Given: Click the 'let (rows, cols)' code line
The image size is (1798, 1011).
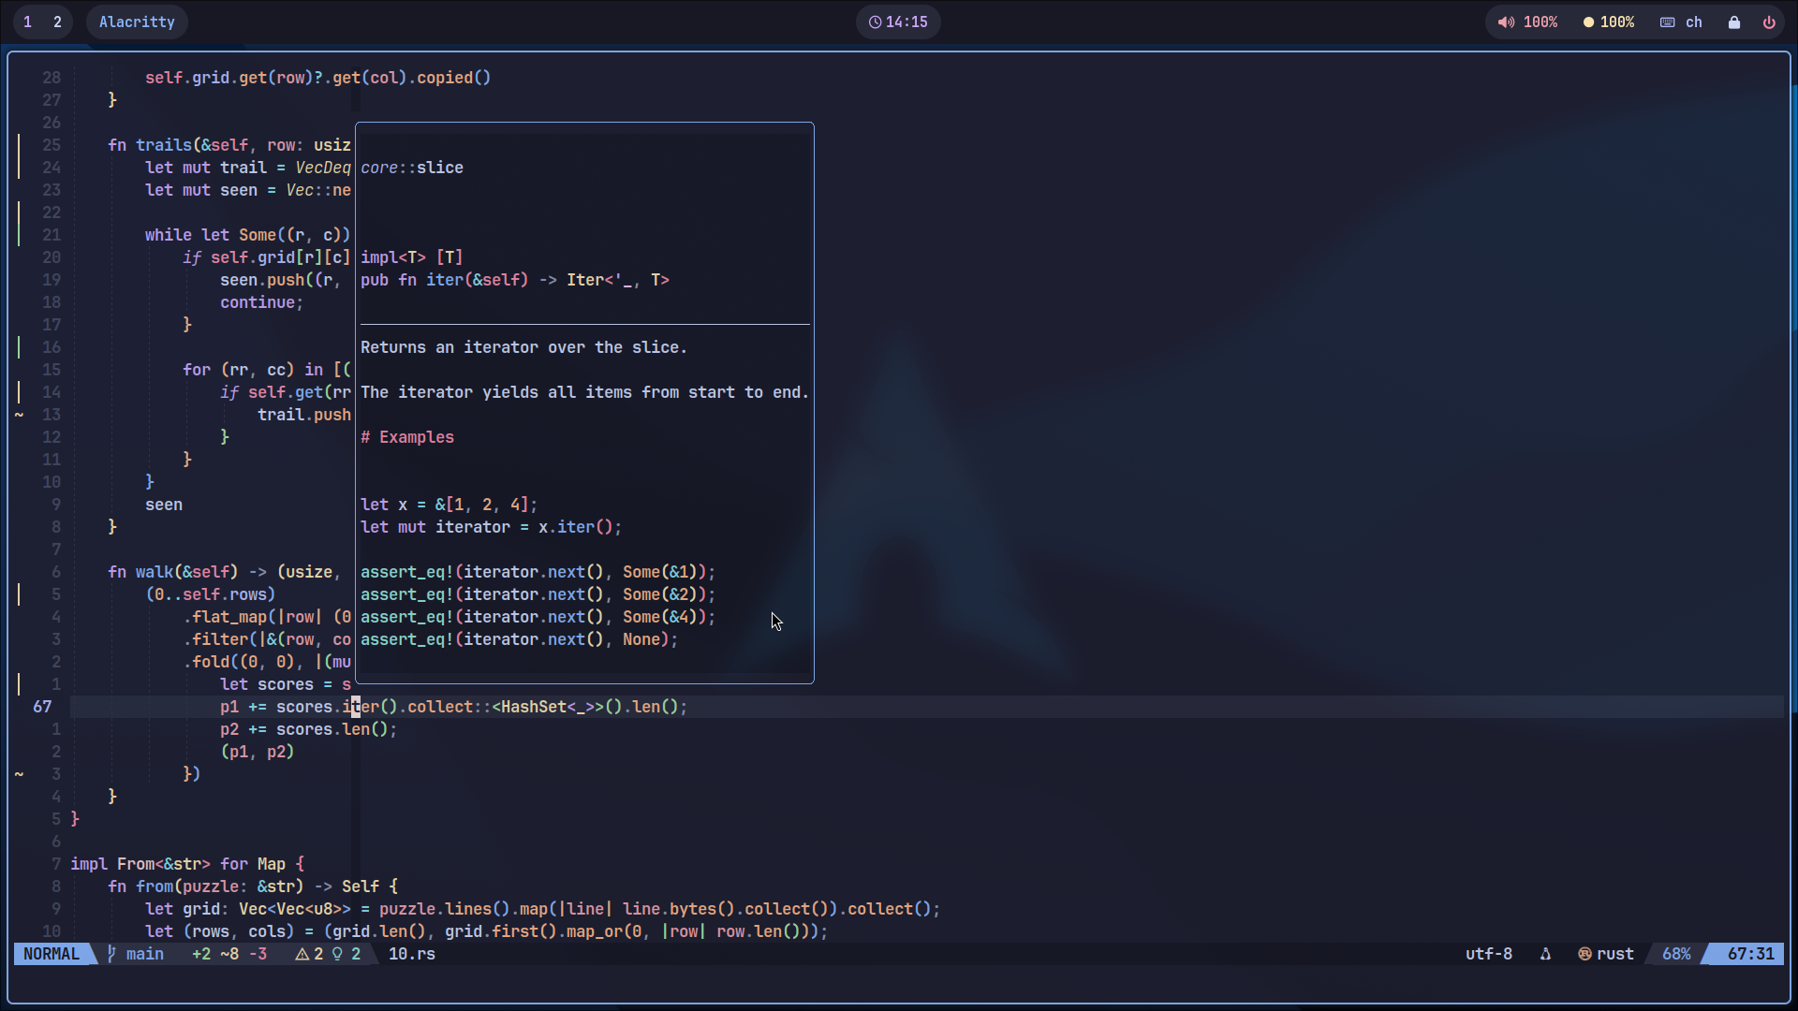Looking at the screenshot, I should point(487,931).
